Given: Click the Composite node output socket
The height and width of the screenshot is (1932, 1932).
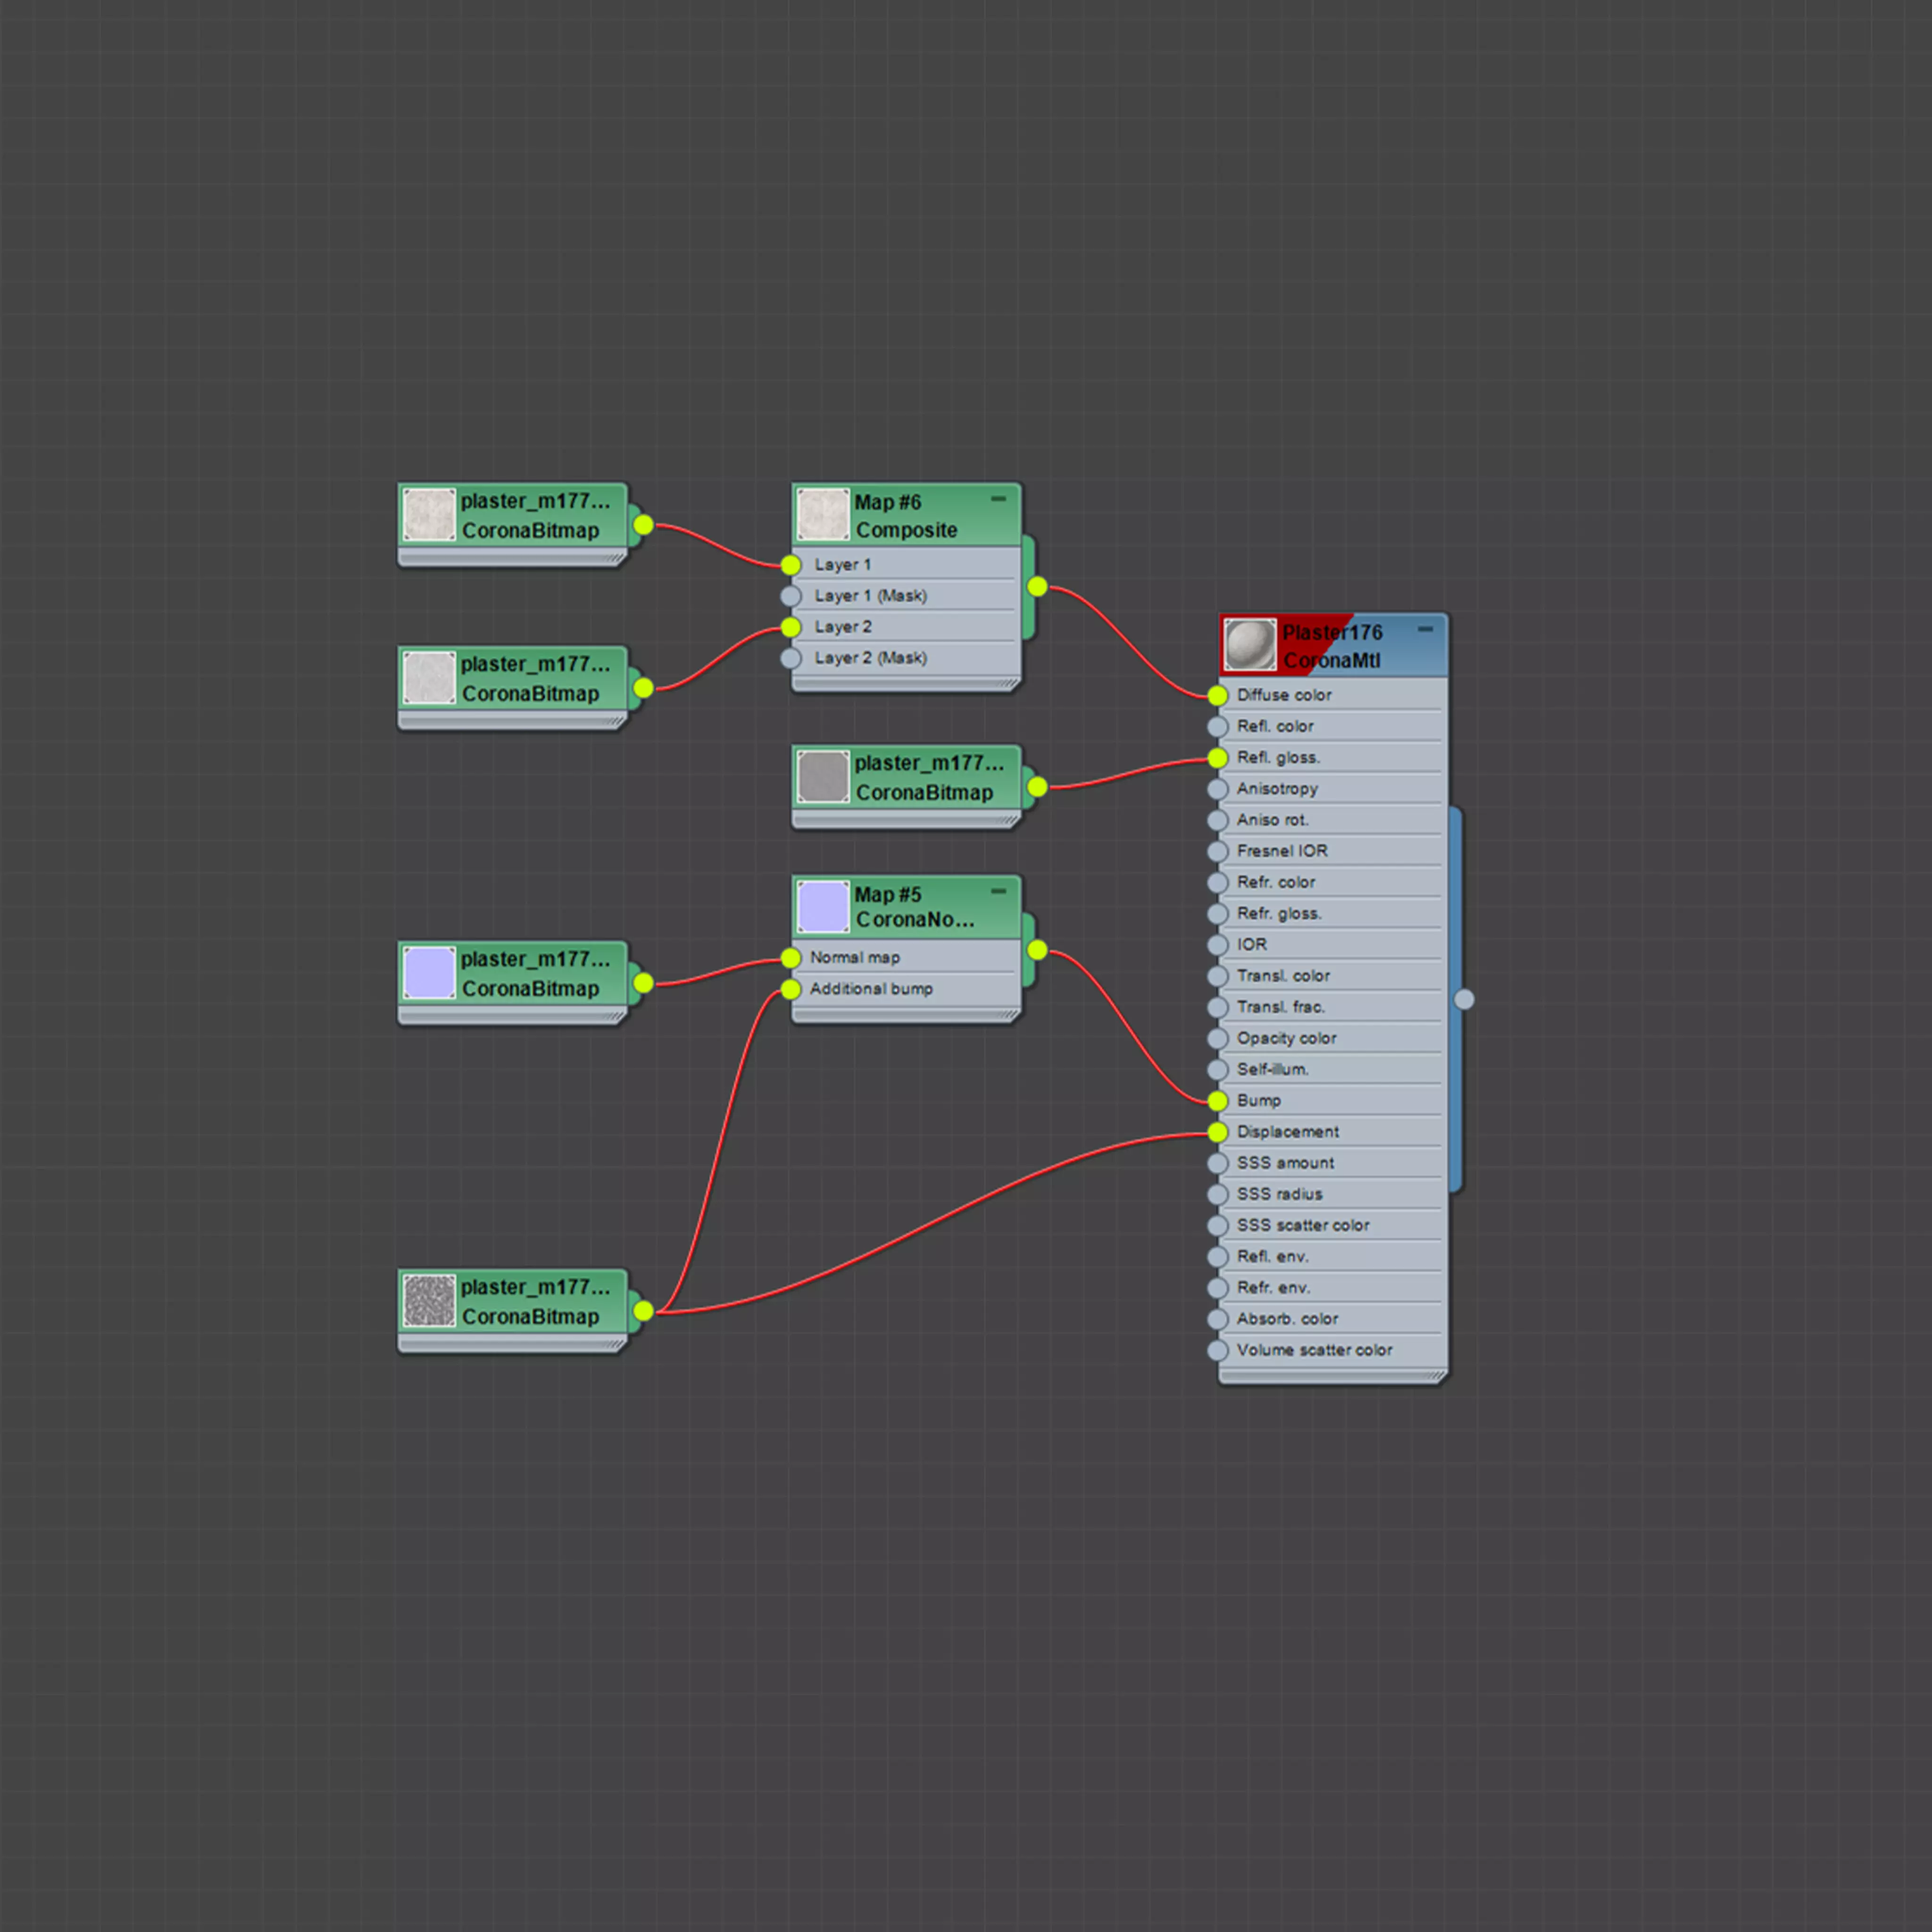Looking at the screenshot, I should (1037, 587).
